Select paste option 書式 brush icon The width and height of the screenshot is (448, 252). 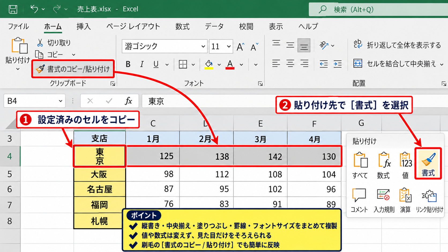point(428,163)
